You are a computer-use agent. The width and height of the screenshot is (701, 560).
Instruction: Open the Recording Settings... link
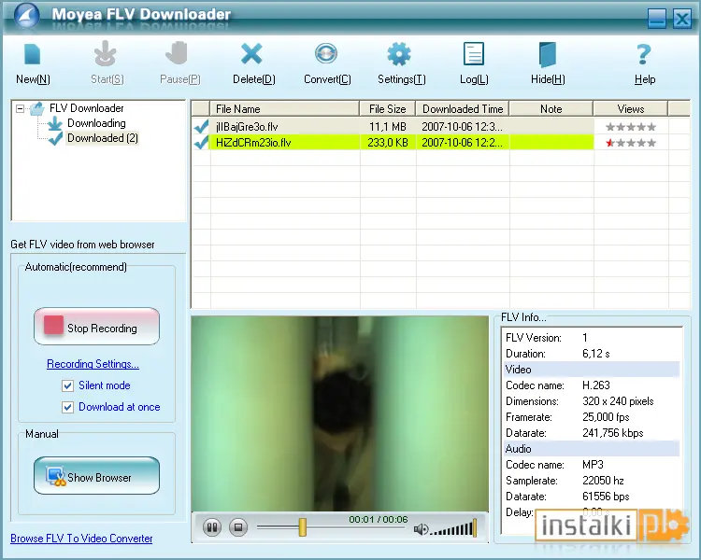click(93, 364)
